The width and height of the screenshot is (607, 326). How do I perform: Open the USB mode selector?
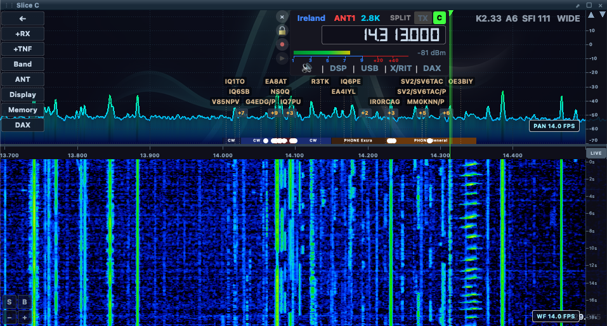tap(369, 68)
